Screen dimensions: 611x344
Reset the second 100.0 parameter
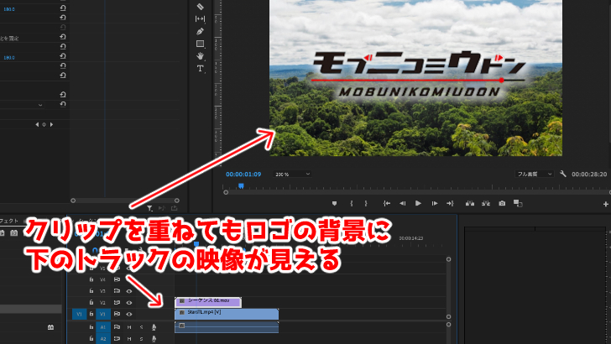click(62, 56)
